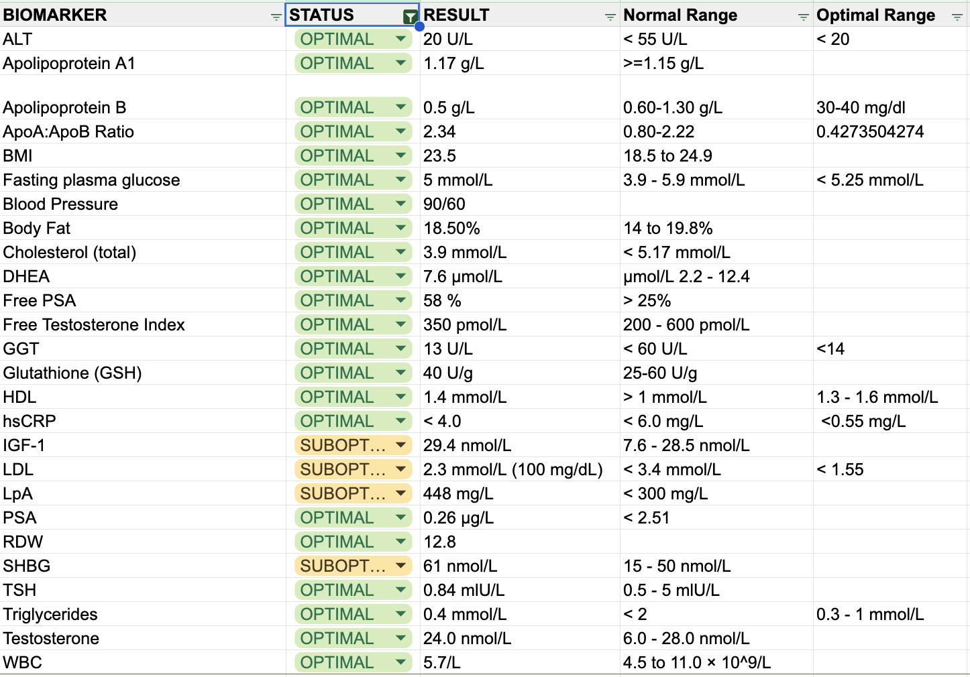Click the blue selection handle on STATUS cell
Screen dimensions: 970x677
coord(419,27)
